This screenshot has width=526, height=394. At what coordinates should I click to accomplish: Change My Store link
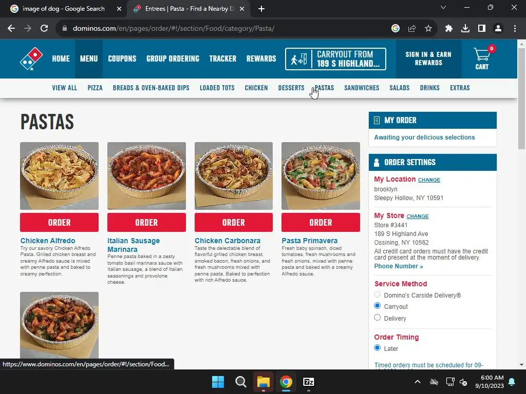(x=418, y=216)
